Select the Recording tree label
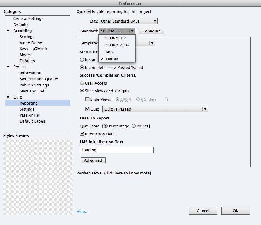The height and width of the screenshot is (225, 261). click(23, 31)
